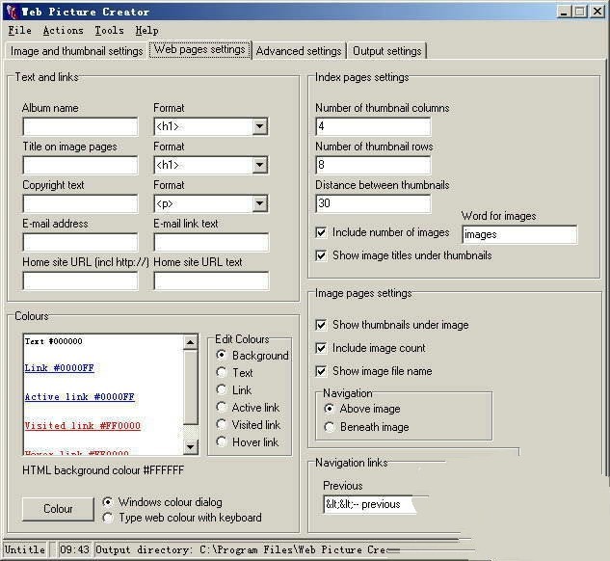Close the Web Picture Creator window
Image resolution: width=610 pixels, height=561 pixels.
[x=597, y=12]
